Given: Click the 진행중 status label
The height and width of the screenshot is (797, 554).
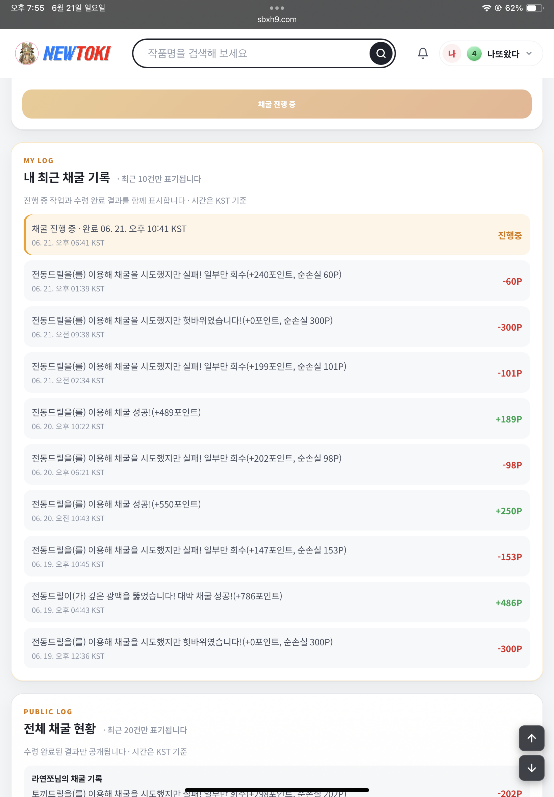Looking at the screenshot, I should (509, 235).
